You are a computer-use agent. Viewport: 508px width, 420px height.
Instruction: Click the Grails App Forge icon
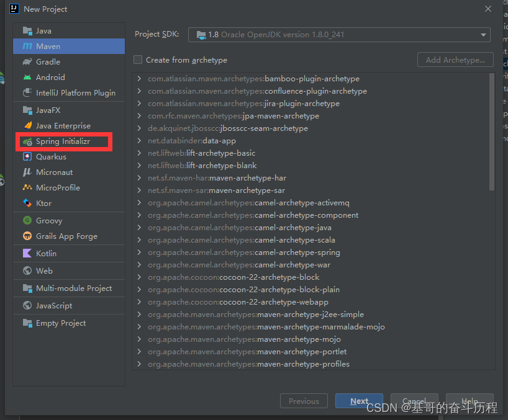click(x=27, y=236)
